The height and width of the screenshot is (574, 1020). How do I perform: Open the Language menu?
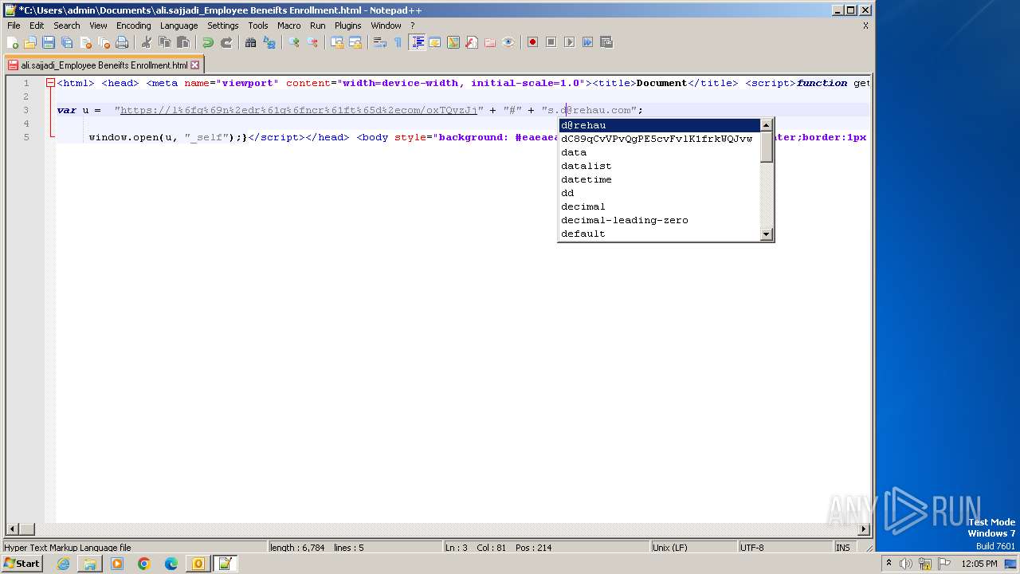point(178,26)
